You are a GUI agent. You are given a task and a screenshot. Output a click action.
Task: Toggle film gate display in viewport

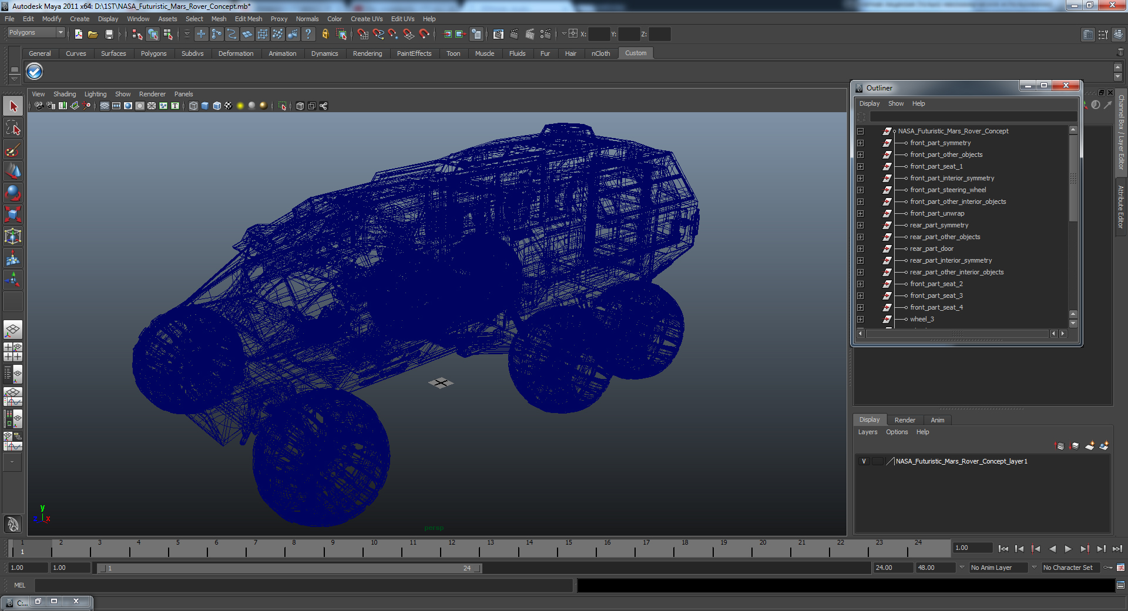point(116,106)
